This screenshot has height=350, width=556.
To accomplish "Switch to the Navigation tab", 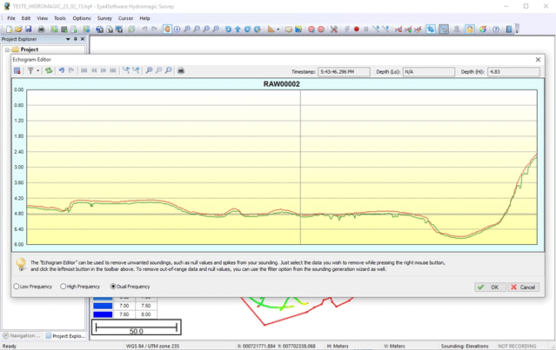I will point(20,336).
